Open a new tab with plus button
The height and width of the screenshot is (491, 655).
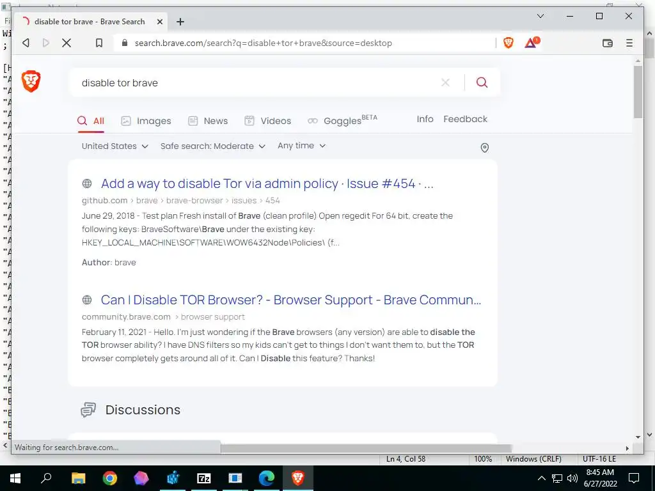[x=180, y=22]
